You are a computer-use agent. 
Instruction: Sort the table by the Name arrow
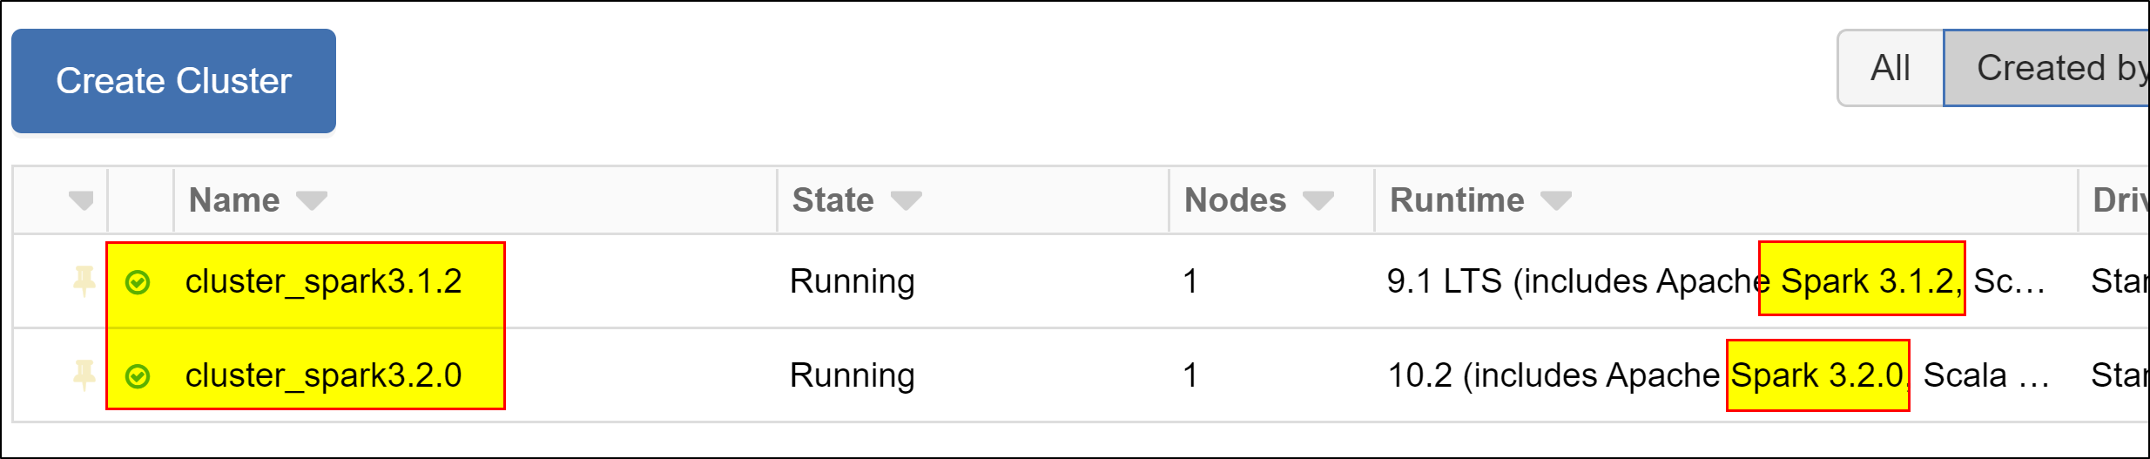coord(312,200)
